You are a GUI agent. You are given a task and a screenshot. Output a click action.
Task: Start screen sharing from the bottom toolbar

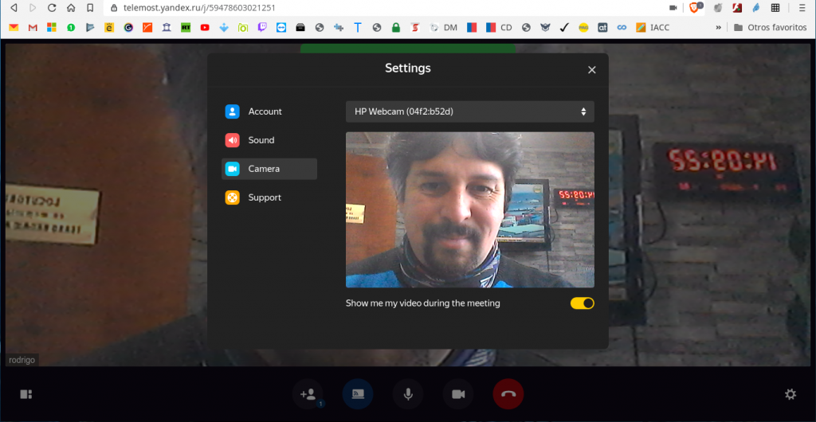pyautogui.click(x=358, y=394)
